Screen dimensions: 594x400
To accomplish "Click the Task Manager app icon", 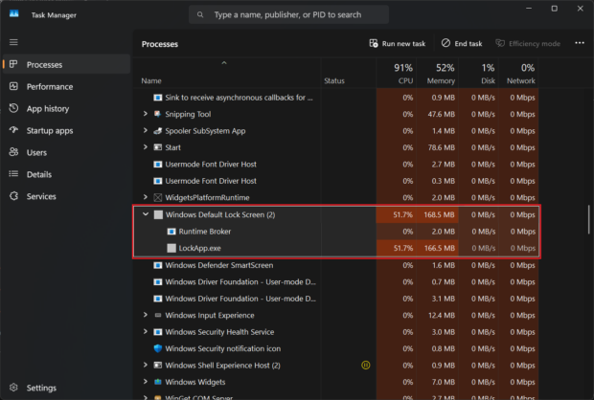I will 14,14.
